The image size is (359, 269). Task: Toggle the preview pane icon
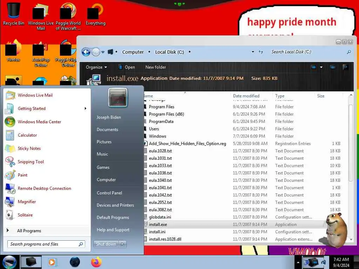coord(333,67)
